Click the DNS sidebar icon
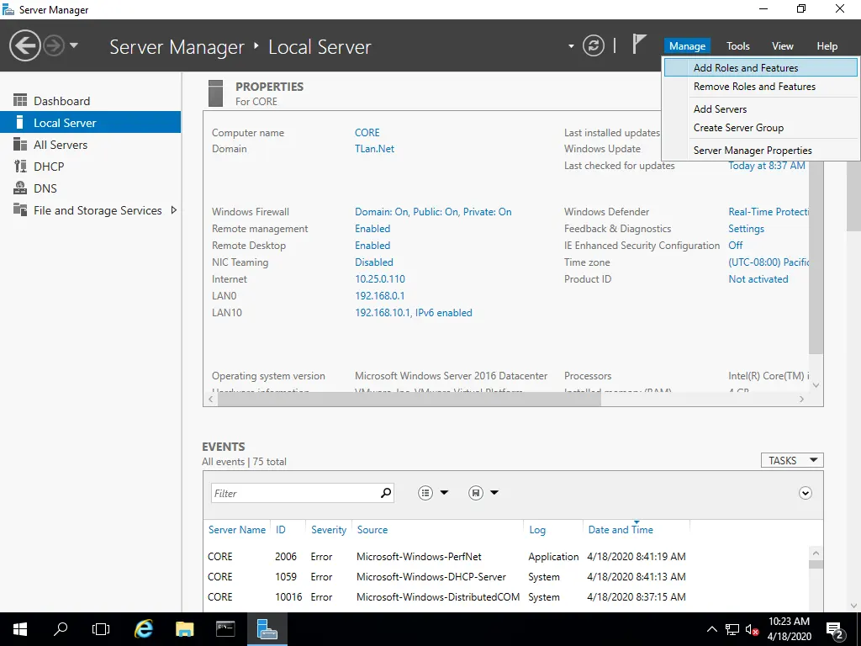Screen dimensions: 861x646 (20, 188)
